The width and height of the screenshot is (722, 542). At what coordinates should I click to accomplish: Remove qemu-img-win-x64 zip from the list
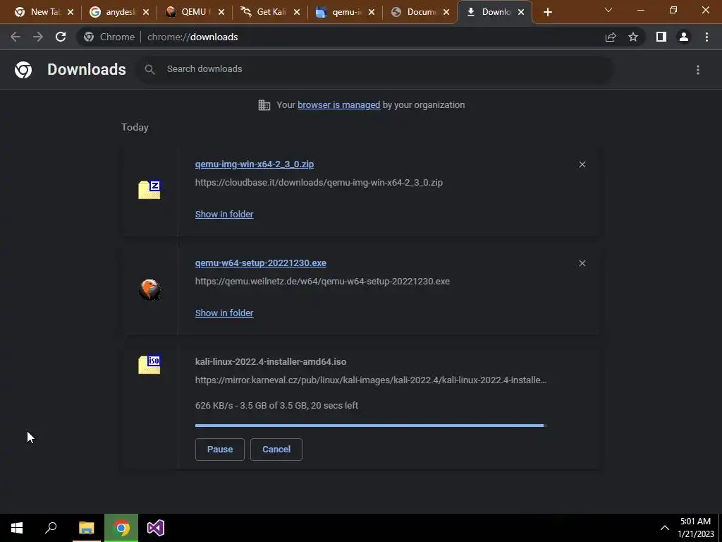[582, 164]
